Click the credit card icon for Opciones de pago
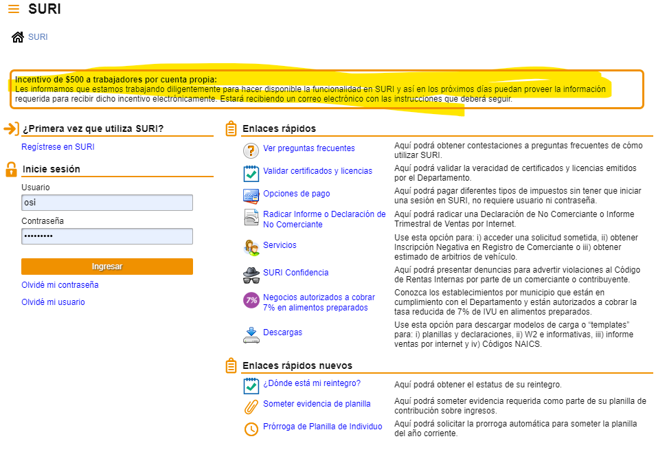This screenshot has height=452, width=656. 251,196
